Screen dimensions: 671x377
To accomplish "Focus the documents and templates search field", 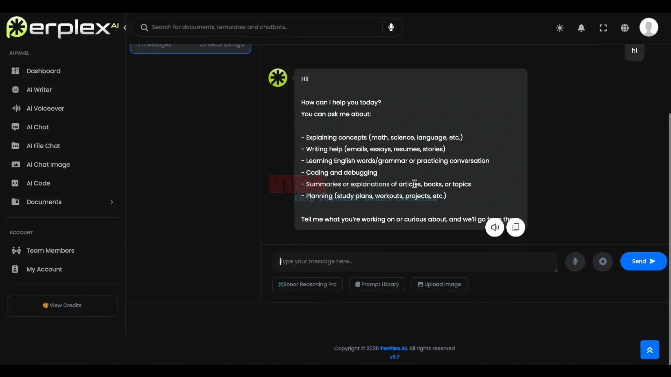I will point(266,27).
